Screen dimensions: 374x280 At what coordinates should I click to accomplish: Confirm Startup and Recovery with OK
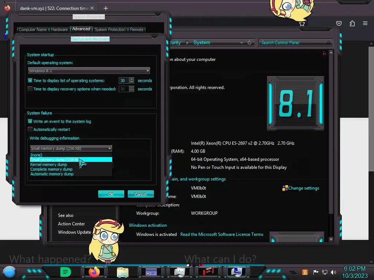coord(111,194)
